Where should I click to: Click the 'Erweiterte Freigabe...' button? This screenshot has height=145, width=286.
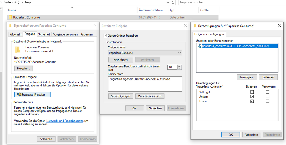(32, 95)
